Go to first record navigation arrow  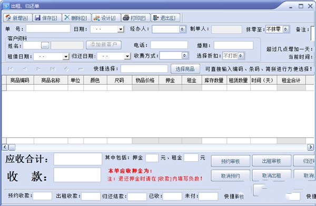(x=11, y=69)
